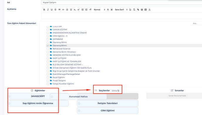Open the text background color picker

(x=112, y=10)
